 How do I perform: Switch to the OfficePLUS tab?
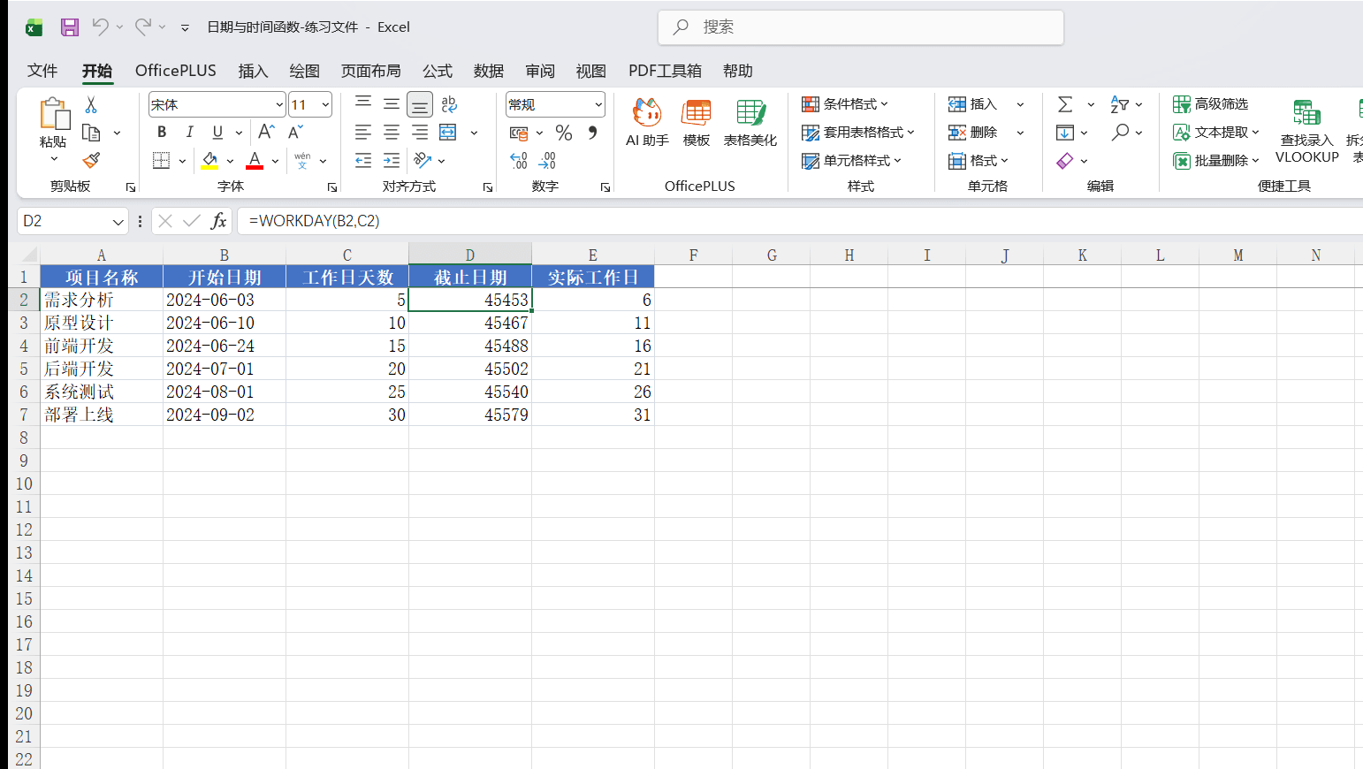pyautogui.click(x=176, y=71)
